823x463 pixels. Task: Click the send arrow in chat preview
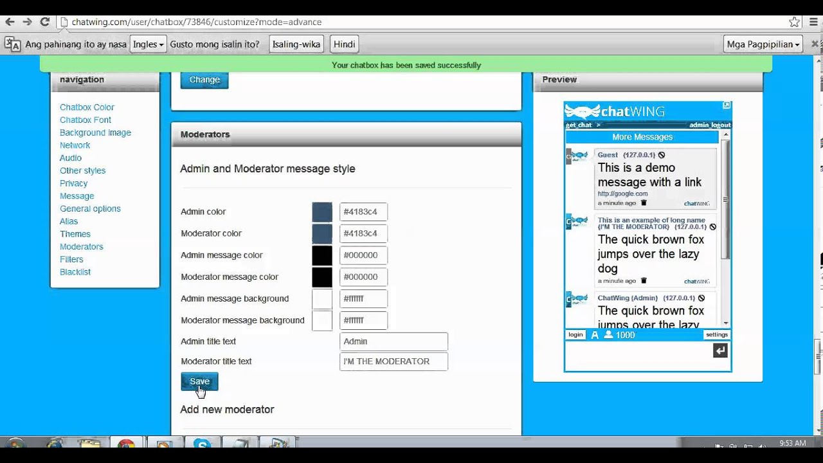720,350
